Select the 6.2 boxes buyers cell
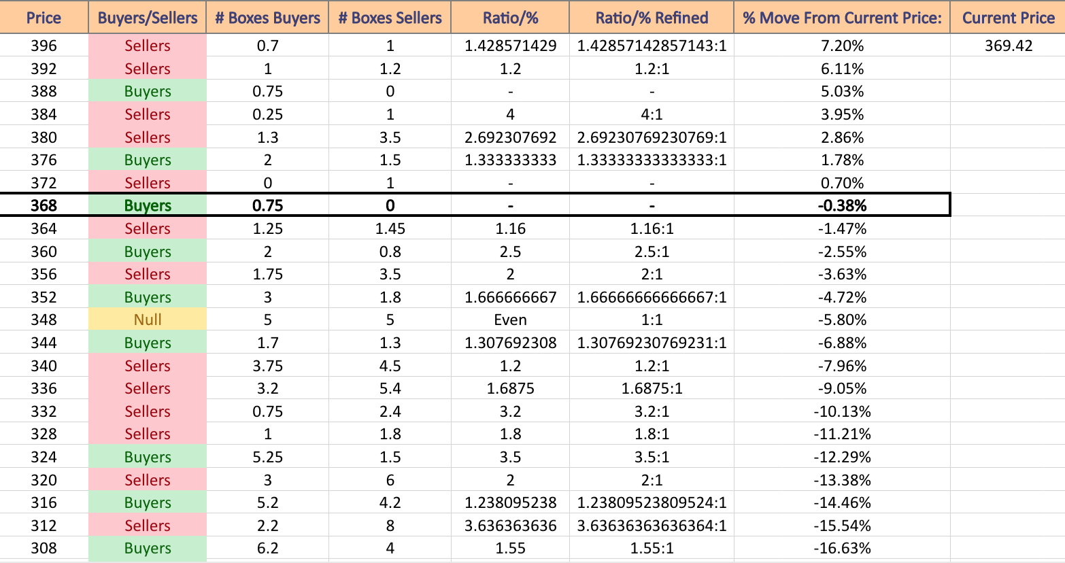This screenshot has width=1065, height=563. (x=267, y=548)
